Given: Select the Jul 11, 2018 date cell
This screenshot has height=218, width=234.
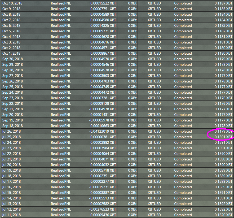Looking at the screenshot, I should coord(11,215).
